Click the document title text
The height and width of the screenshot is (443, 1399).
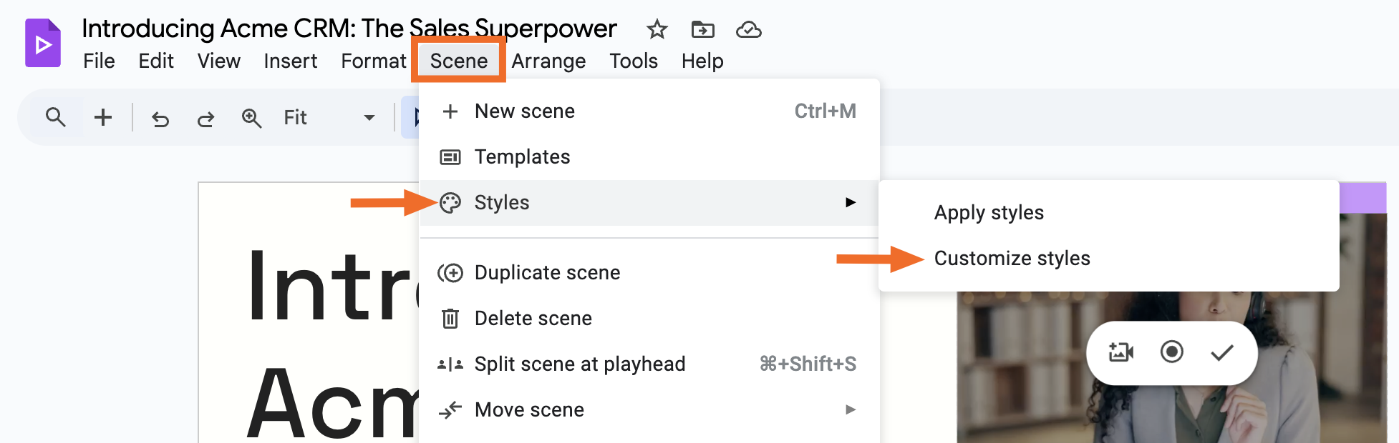tap(349, 29)
